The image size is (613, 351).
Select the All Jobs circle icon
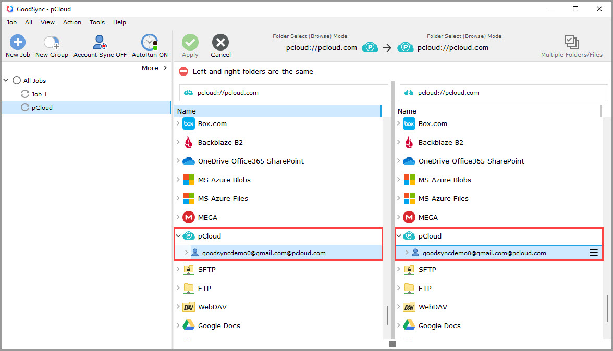[17, 80]
